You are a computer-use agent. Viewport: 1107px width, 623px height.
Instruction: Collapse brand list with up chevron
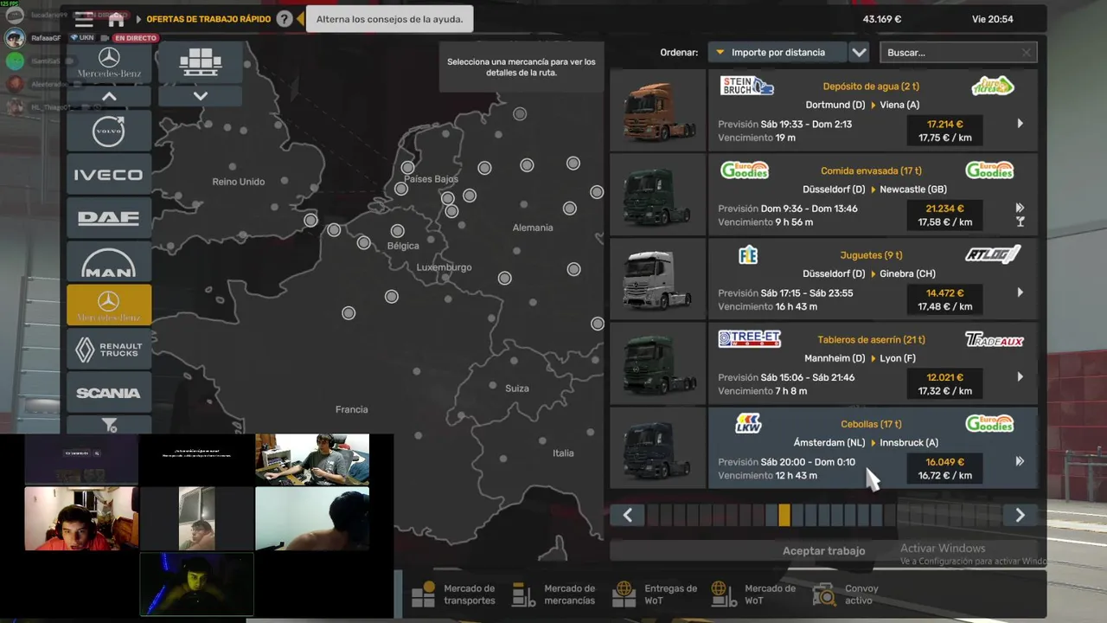(109, 96)
